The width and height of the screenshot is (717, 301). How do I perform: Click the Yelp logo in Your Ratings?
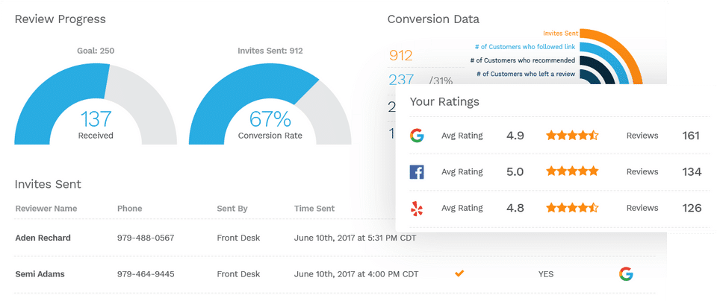click(417, 209)
